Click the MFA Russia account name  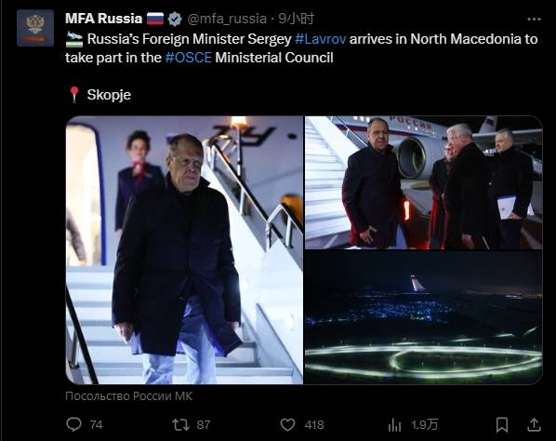(x=103, y=19)
